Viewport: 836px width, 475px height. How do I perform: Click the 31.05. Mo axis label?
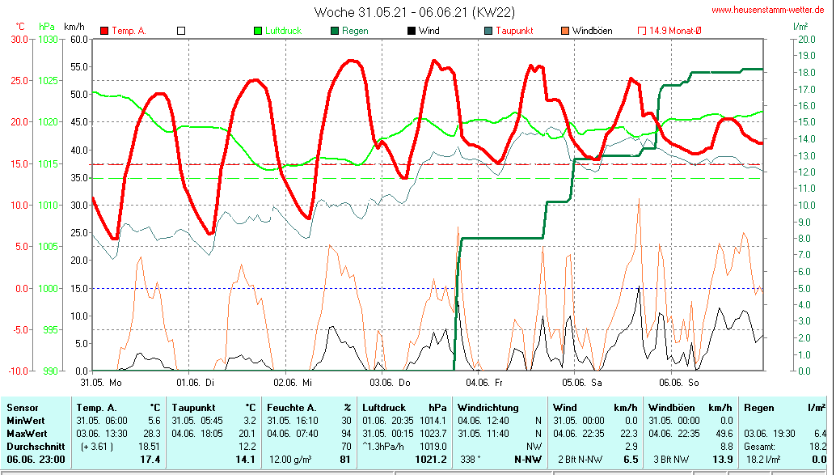(101, 382)
